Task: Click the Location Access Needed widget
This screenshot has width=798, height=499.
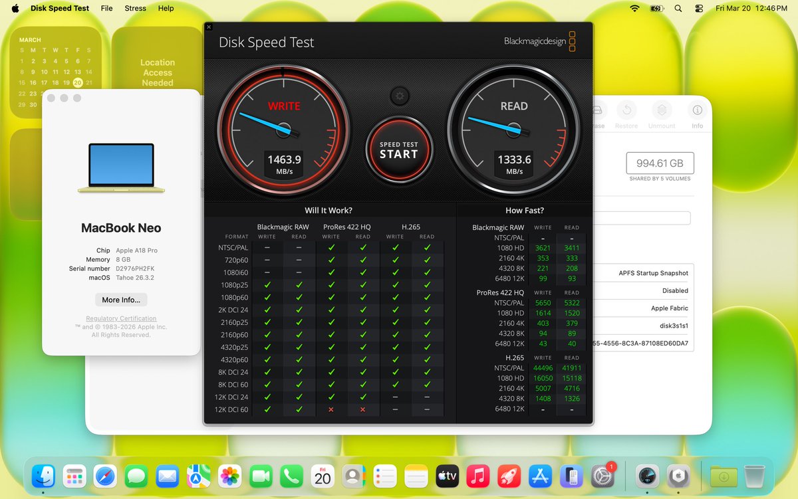Action: (x=158, y=72)
